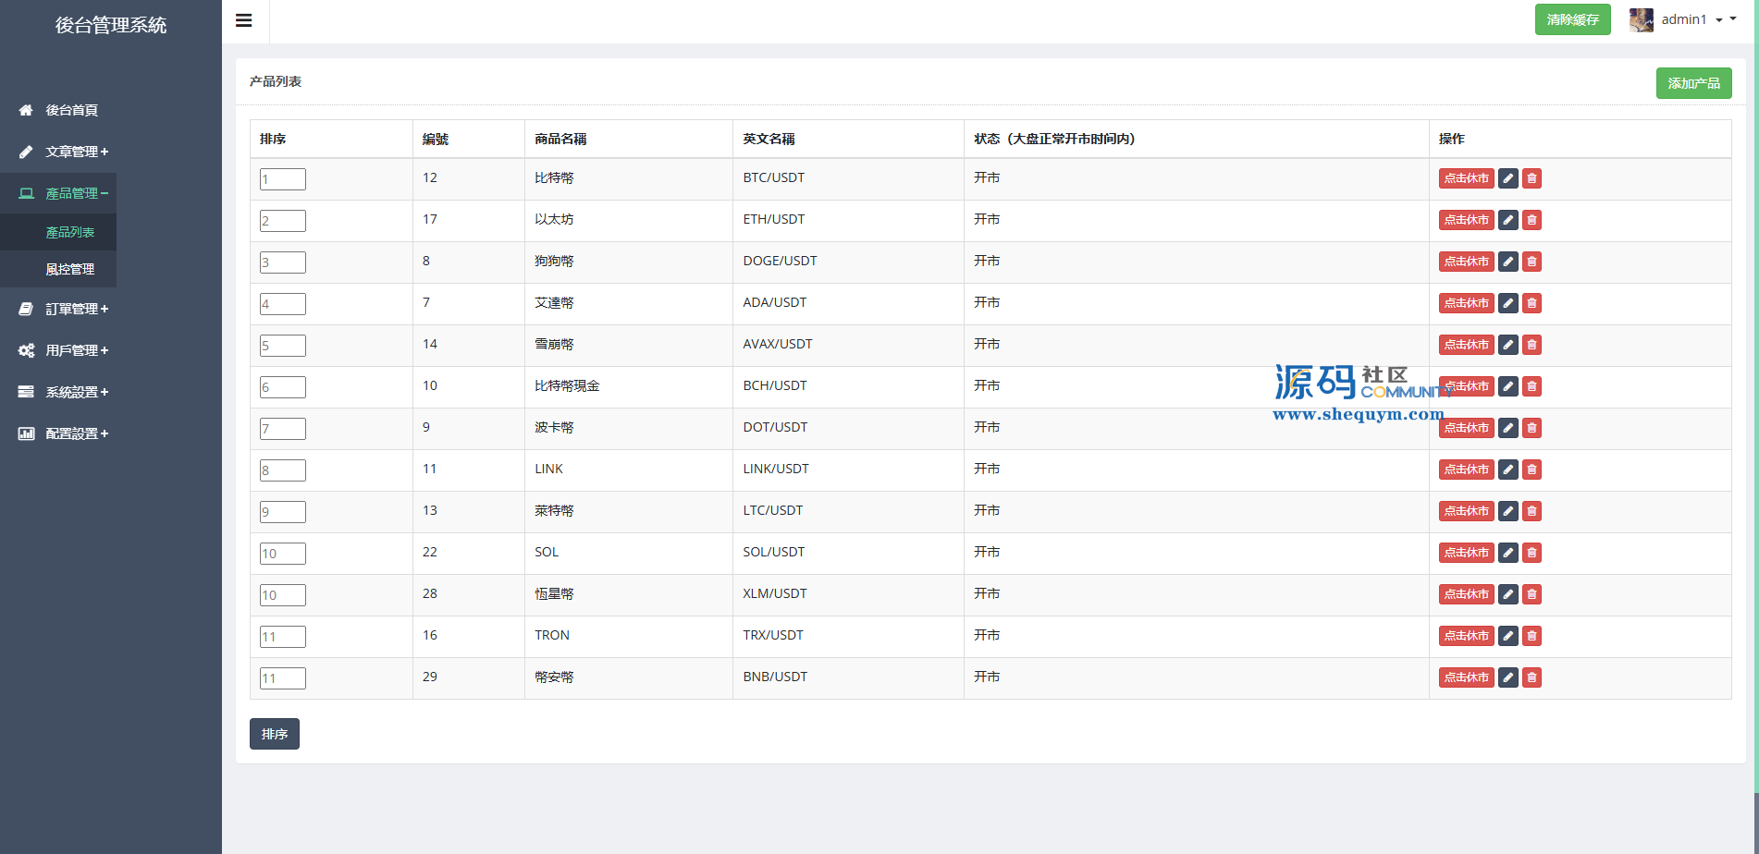Expand the 訂單管理 sidebar section
This screenshot has width=1759, height=854.
pyautogui.click(x=77, y=309)
